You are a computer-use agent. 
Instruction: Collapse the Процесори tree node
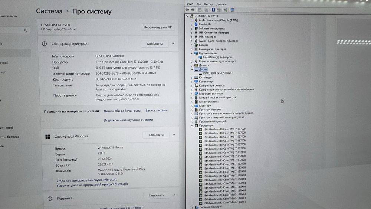[x=192, y=126]
